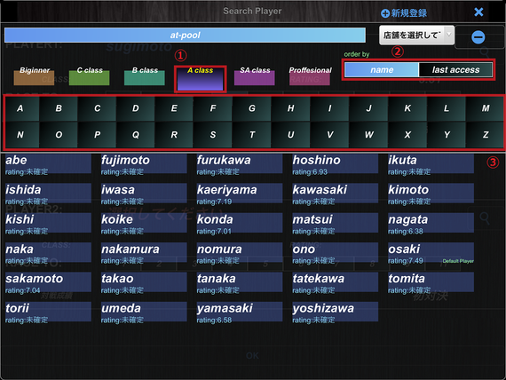Filter names by letter K

(407, 108)
